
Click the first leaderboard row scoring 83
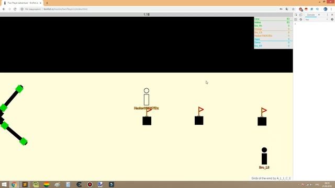click(x=273, y=19)
